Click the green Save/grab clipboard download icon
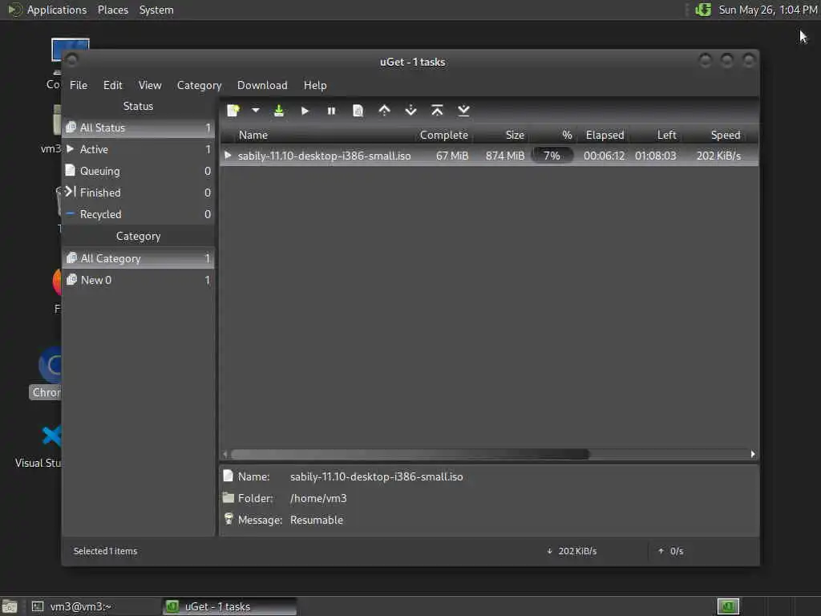The height and width of the screenshot is (616, 821). 279,111
